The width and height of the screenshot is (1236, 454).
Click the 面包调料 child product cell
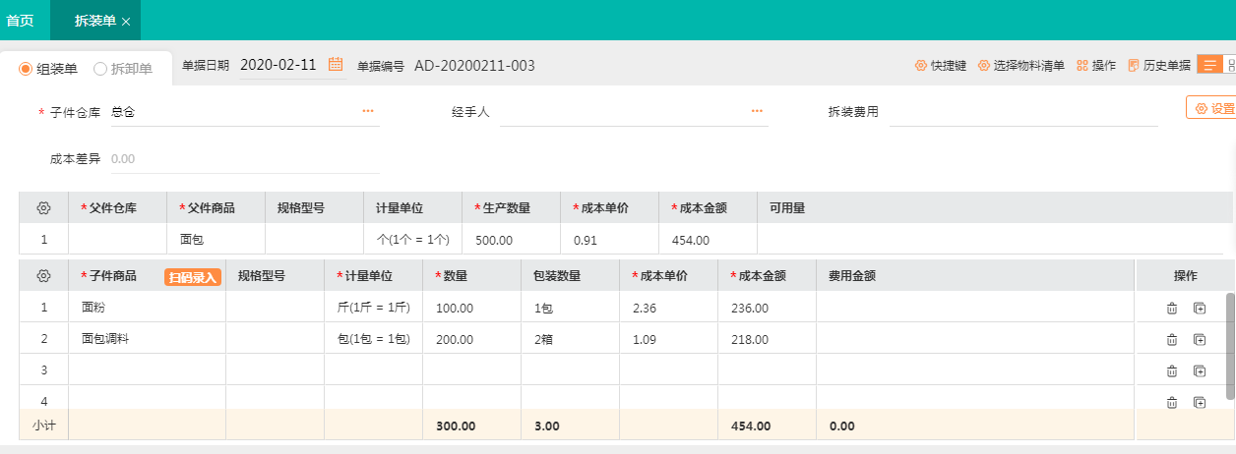(148, 339)
